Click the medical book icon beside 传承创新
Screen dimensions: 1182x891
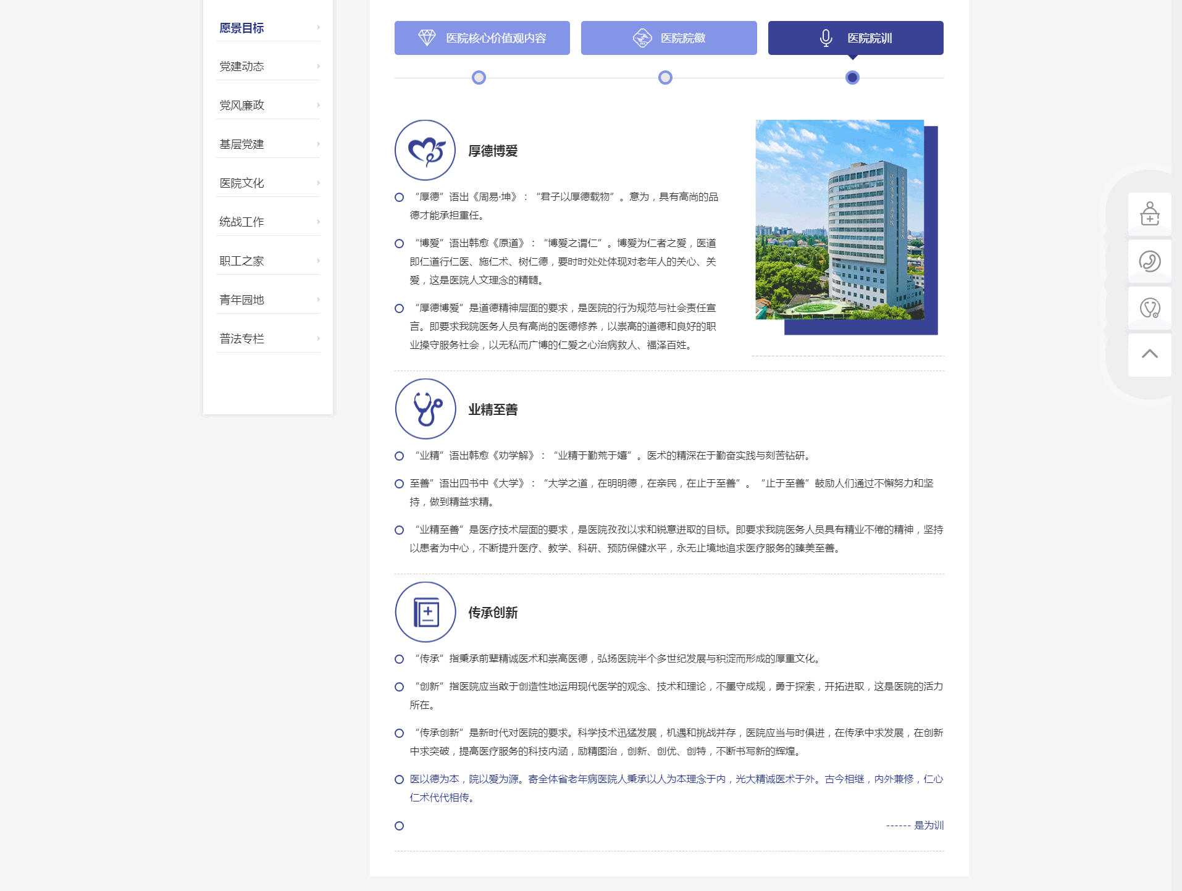(425, 612)
